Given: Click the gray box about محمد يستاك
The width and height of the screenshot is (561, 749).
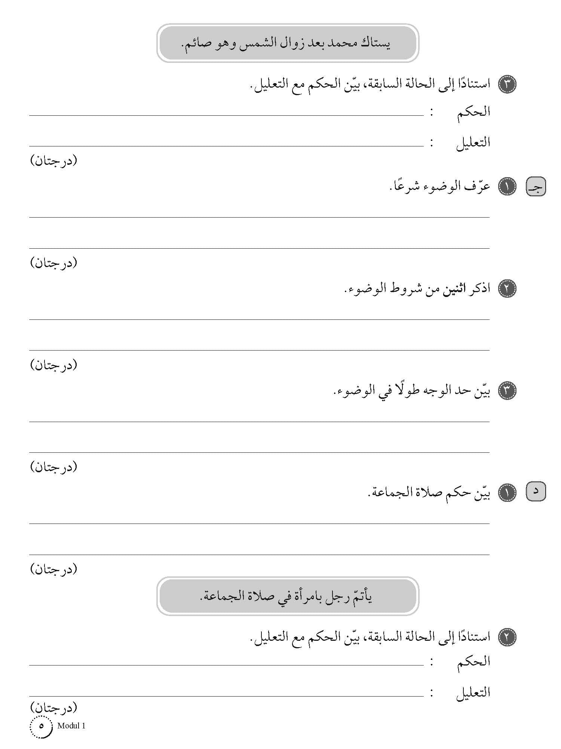Looking at the screenshot, I should [288, 43].
